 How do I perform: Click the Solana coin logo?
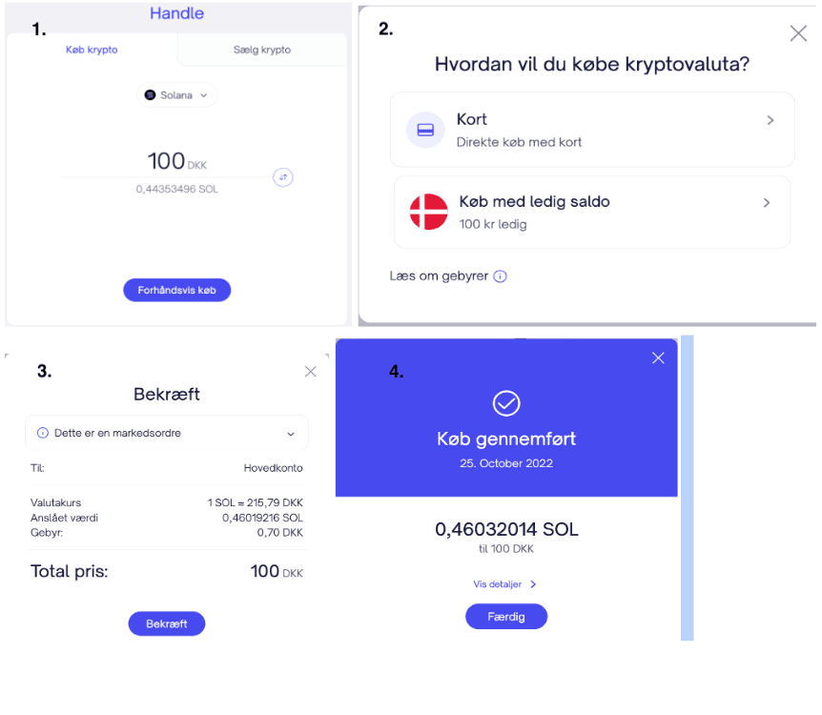[150, 95]
